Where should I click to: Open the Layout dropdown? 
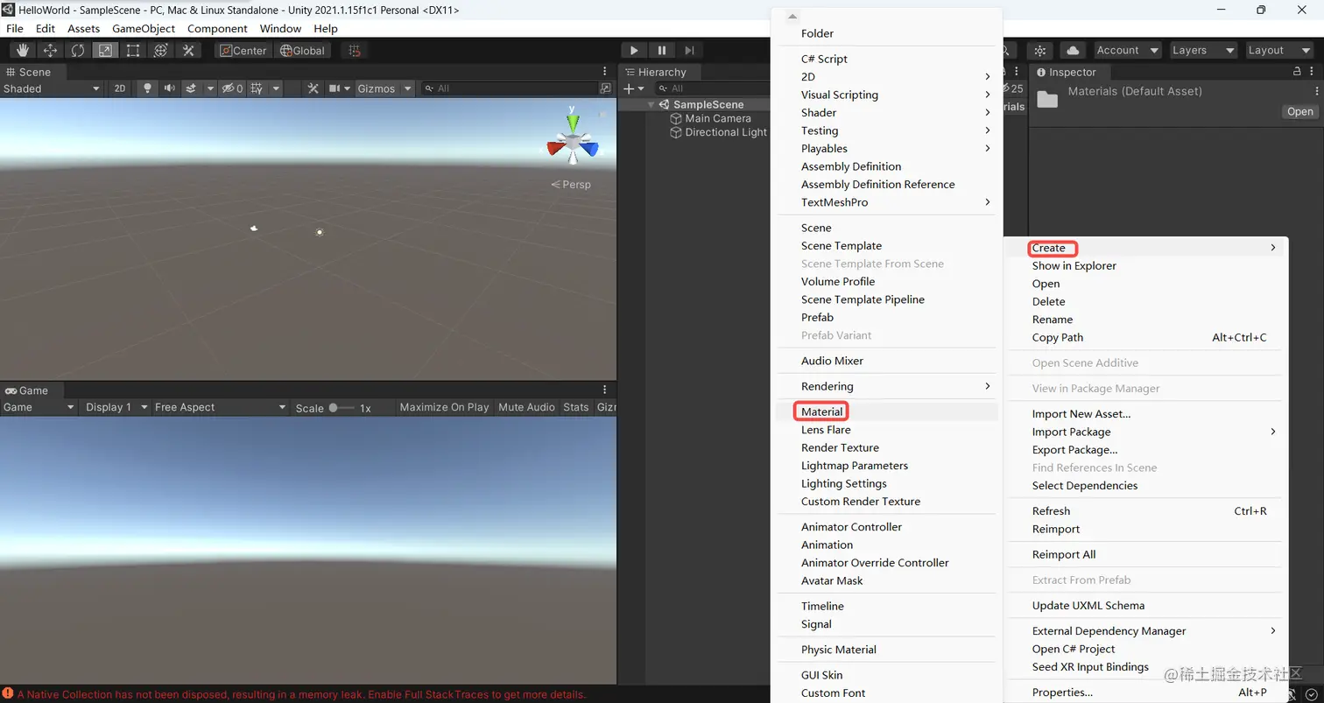click(x=1280, y=51)
